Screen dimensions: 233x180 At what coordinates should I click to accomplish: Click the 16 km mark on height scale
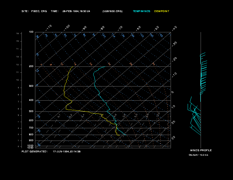pyautogui.click(x=18, y=34)
